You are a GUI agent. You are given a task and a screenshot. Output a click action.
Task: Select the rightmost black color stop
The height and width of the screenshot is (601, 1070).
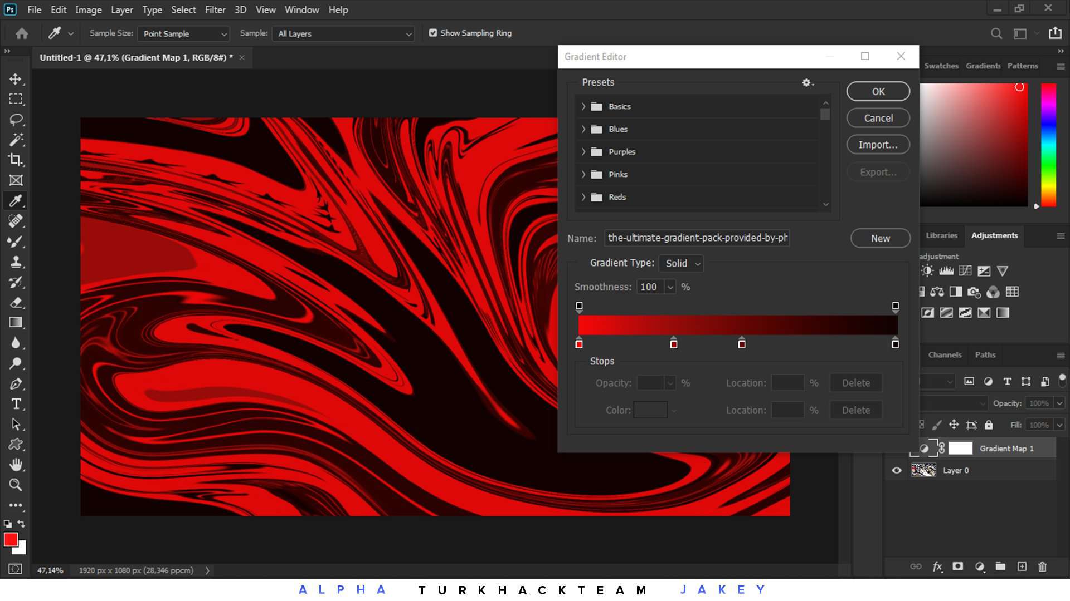pos(895,343)
